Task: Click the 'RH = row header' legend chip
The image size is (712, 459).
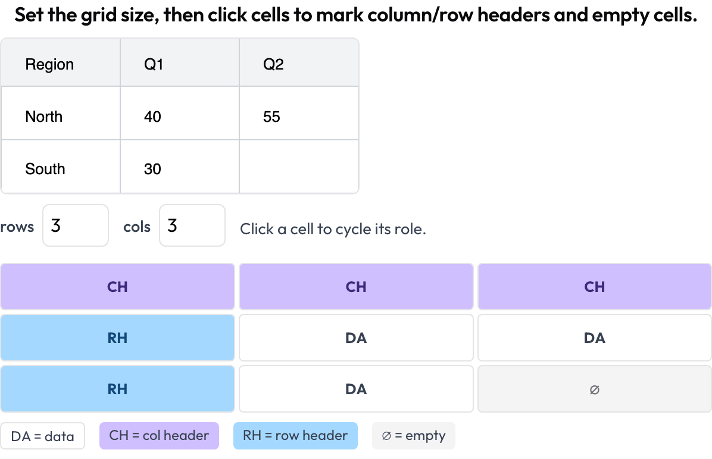Action: pos(295,436)
